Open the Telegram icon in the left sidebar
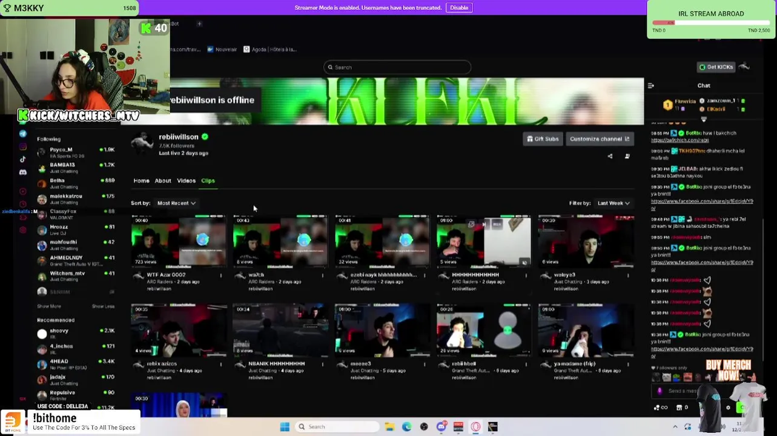This screenshot has width=777, height=436. tap(23, 133)
